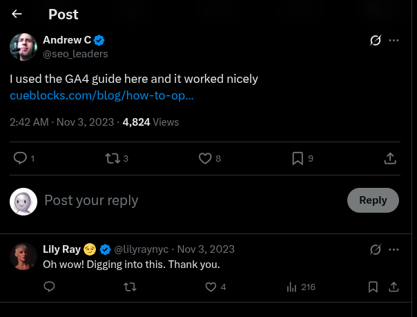Click the reply icon on the main post
Screen dimensions: 417x317
pos(21,158)
